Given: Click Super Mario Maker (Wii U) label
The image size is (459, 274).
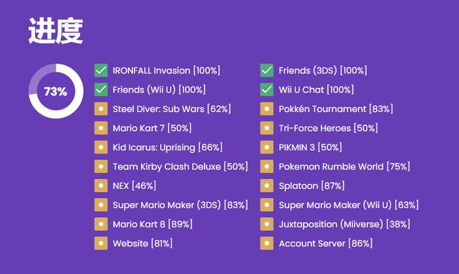Looking at the screenshot, I should [x=348, y=205].
